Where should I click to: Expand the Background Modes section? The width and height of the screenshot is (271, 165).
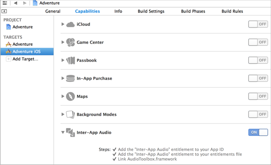click(x=63, y=114)
